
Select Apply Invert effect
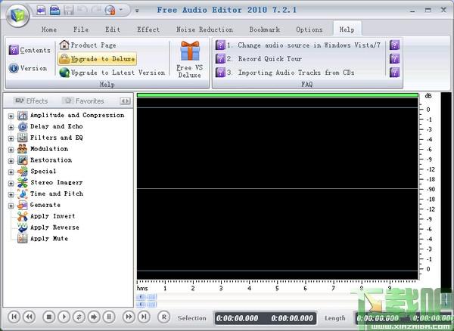coord(52,216)
